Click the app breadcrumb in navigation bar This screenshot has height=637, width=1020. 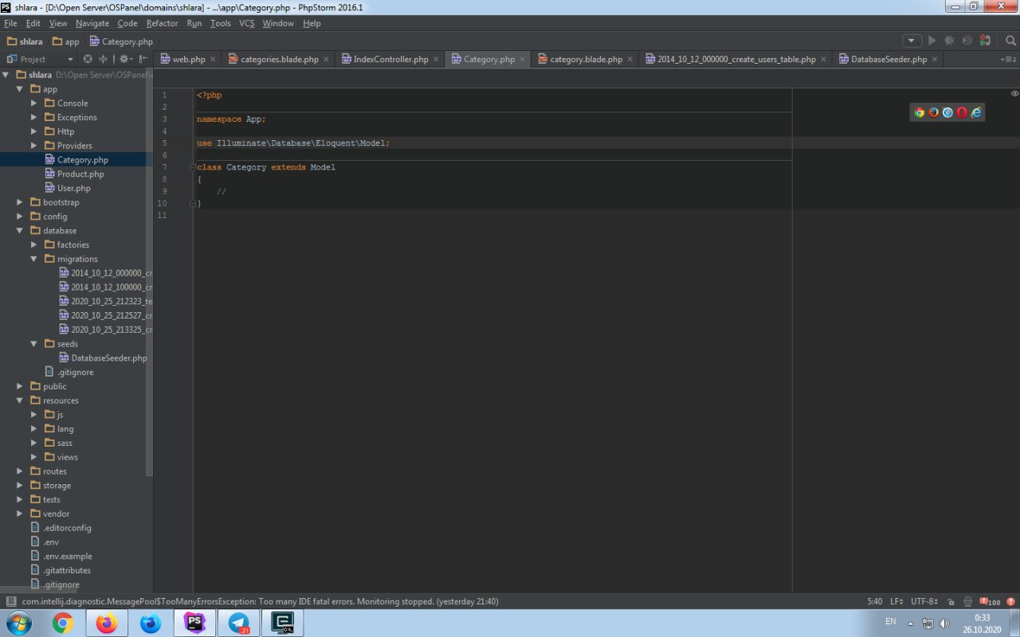(x=72, y=41)
